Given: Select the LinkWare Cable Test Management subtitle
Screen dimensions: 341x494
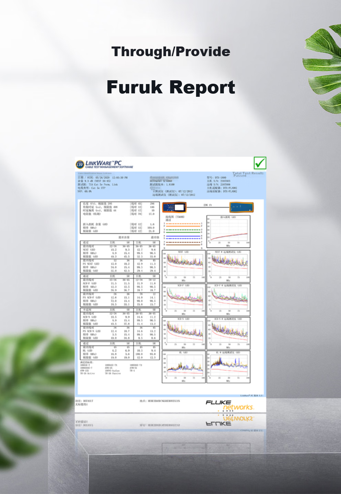Looking at the screenshot, I should (109, 167).
